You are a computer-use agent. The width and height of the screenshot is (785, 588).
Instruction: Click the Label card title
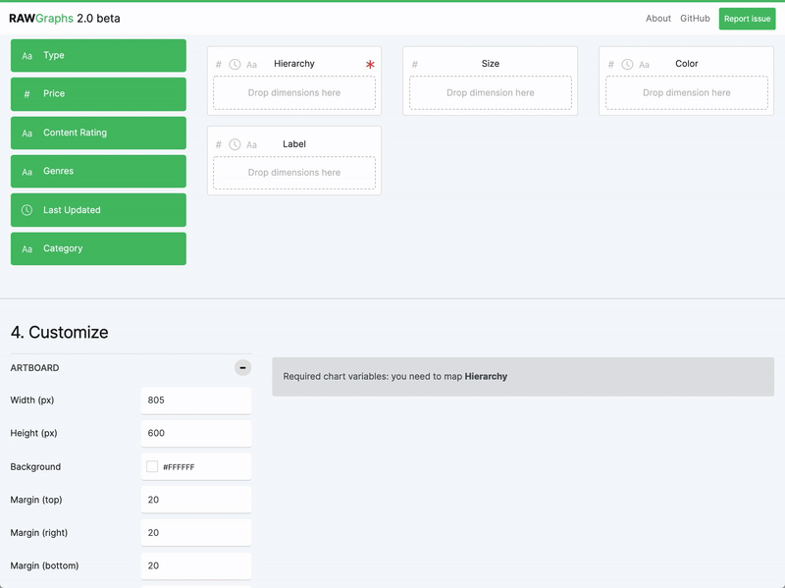point(294,144)
